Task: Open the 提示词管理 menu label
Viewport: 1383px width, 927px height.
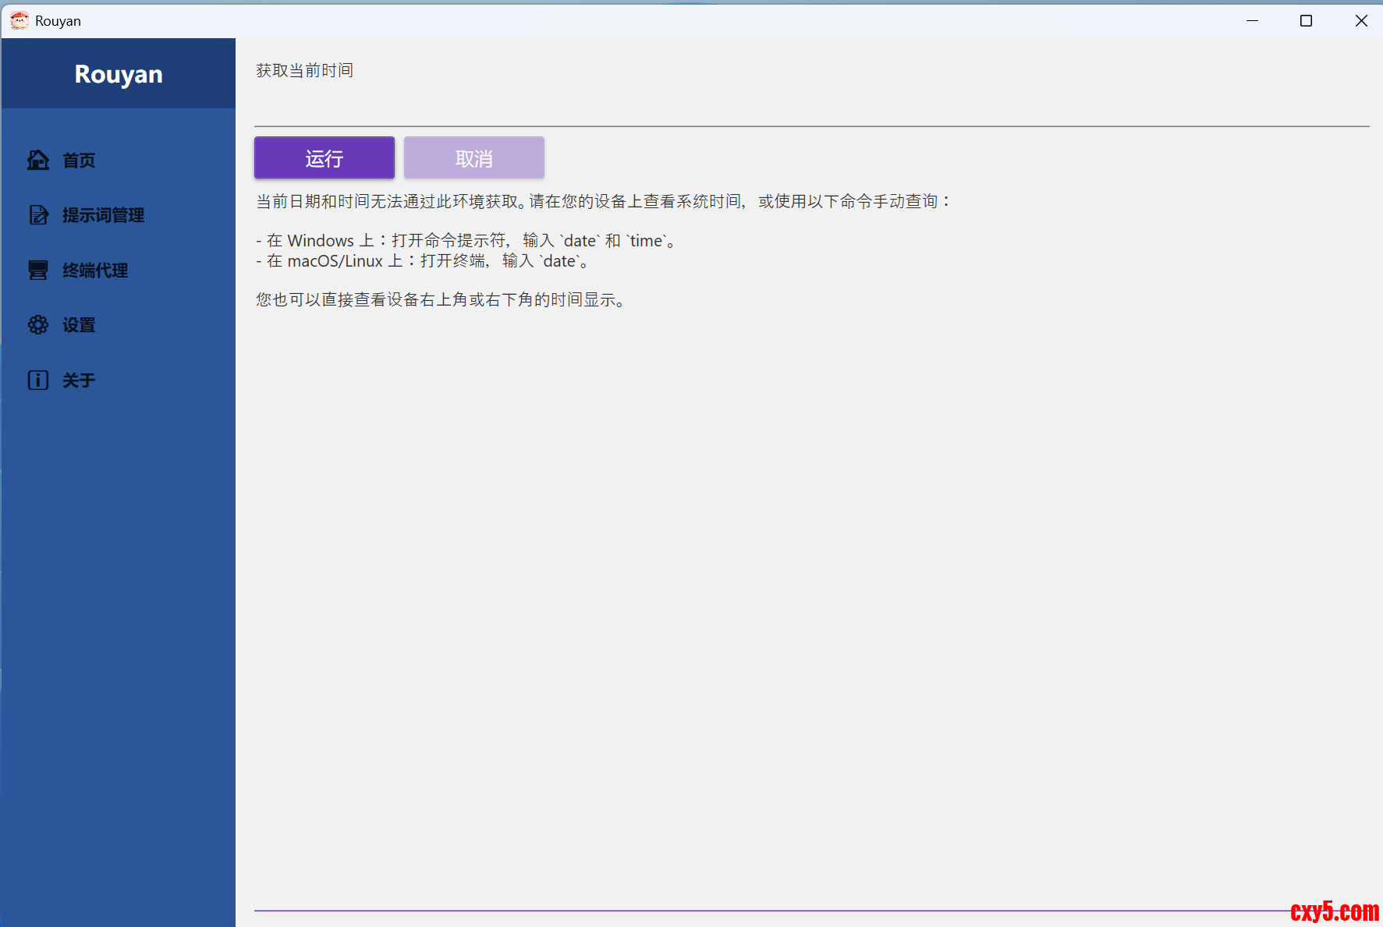Action: 103,215
